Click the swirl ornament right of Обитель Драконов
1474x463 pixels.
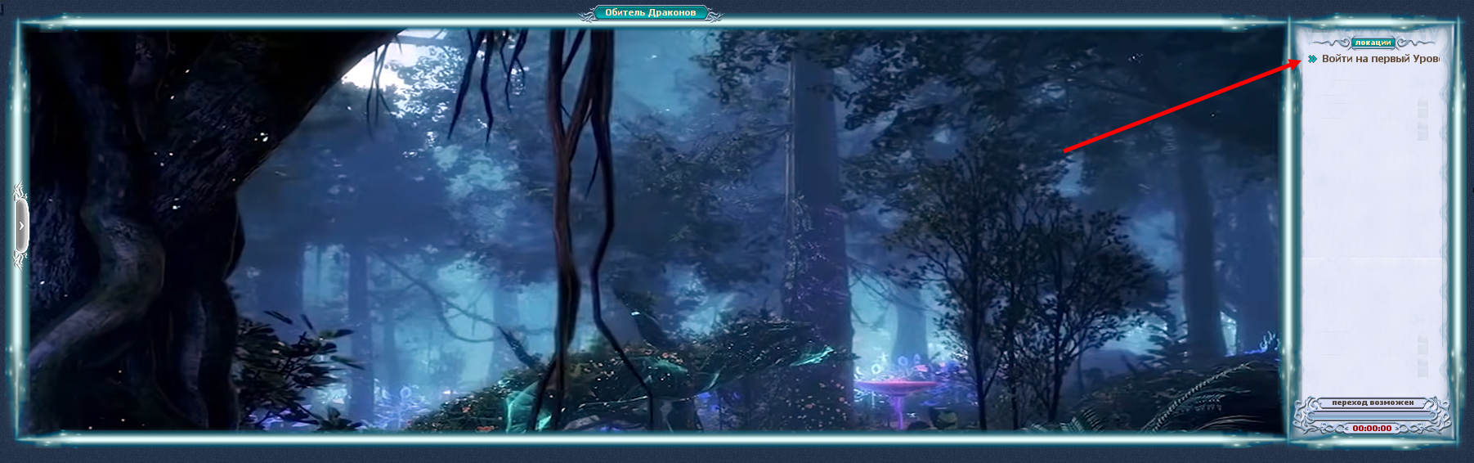[x=713, y=14]
